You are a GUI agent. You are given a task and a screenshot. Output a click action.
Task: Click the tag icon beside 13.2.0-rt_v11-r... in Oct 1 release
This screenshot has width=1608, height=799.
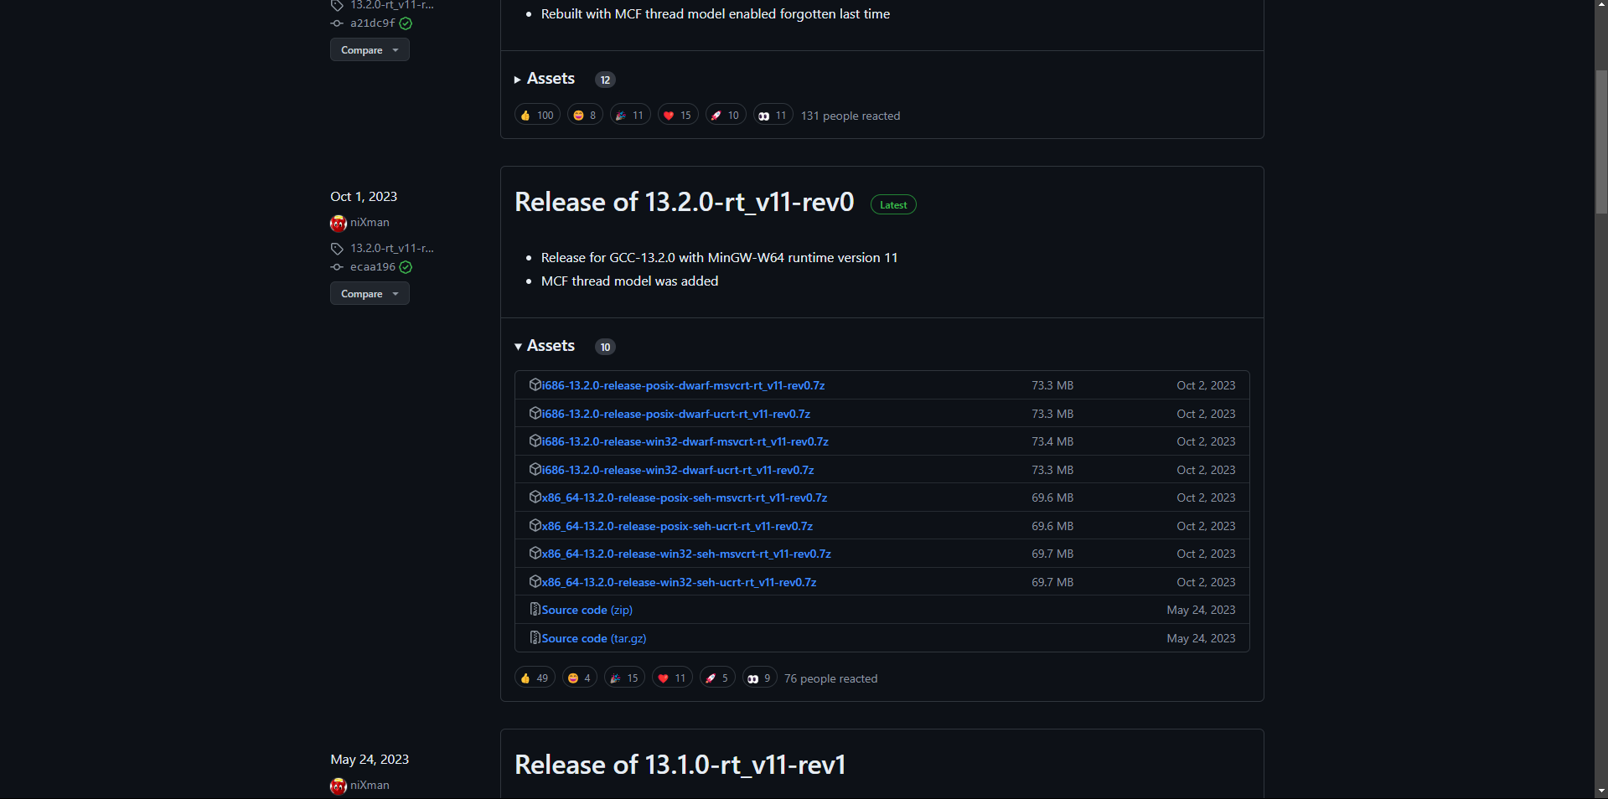(337, 249)
